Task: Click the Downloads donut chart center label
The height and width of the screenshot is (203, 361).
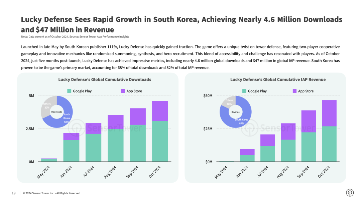Action: click(x=56, y=112)
